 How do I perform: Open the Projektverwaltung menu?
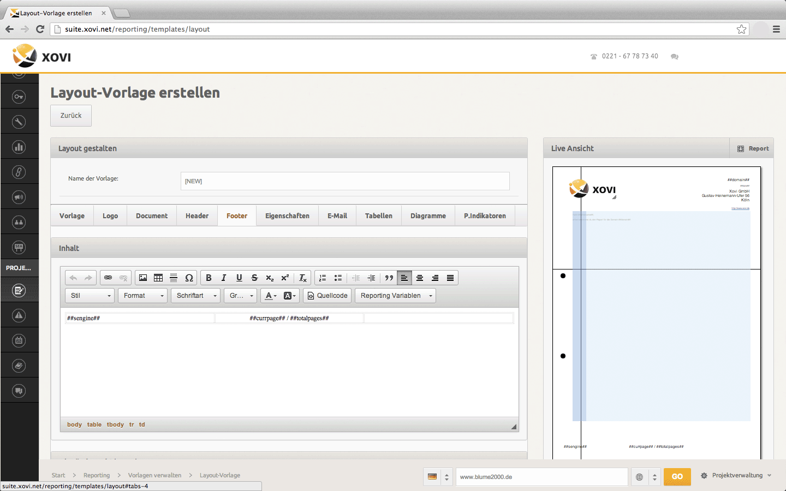coord(736,476)
